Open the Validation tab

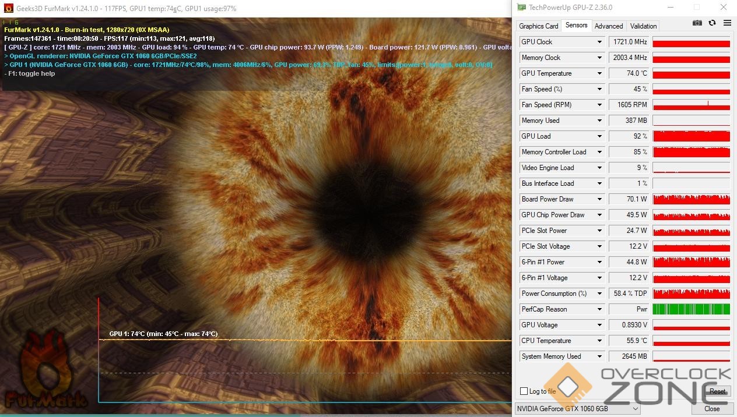(643, 26)
